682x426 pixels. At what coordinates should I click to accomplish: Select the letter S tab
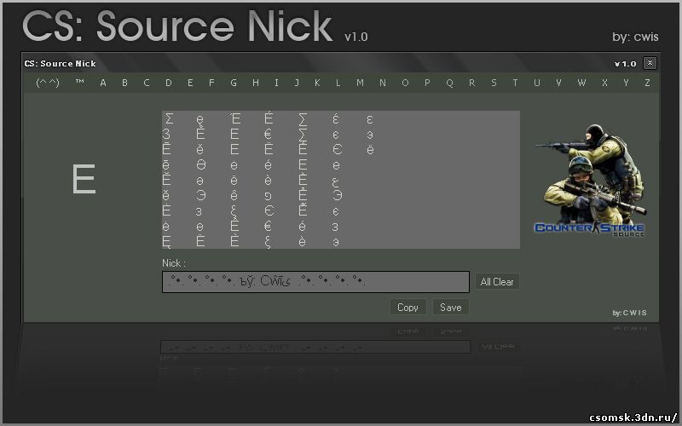[494, 83]
